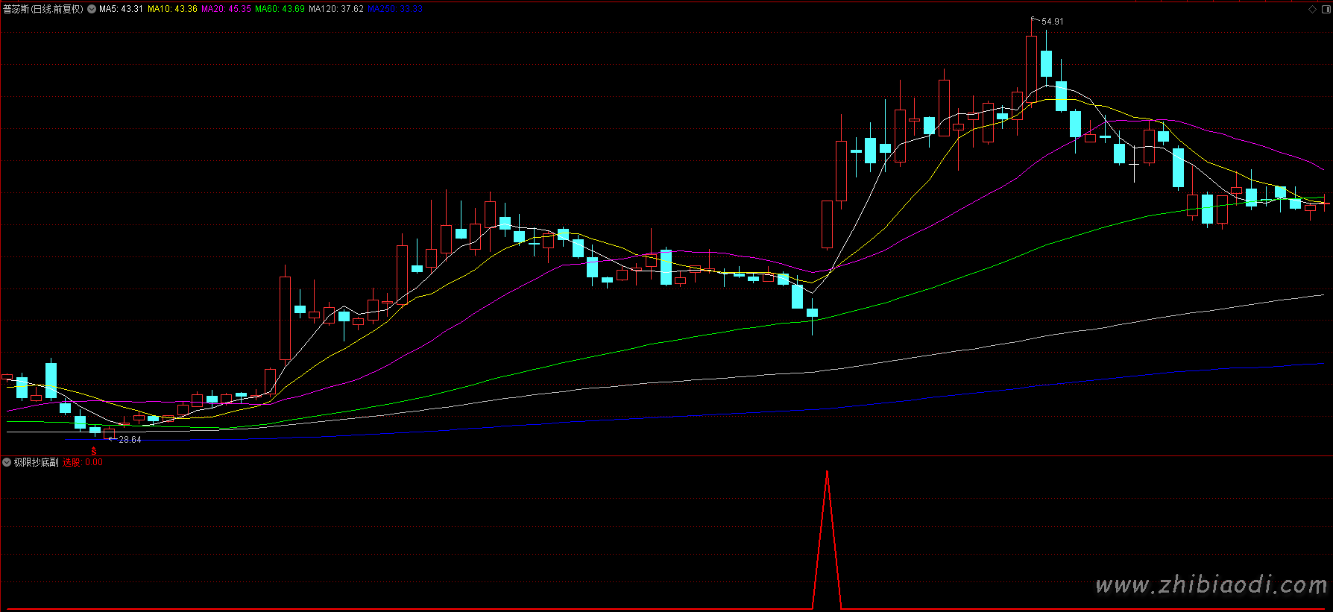Click the green MA60 indicator label
The height and width of the screenshot is (612, 1333).
click(x=280, y=9)
